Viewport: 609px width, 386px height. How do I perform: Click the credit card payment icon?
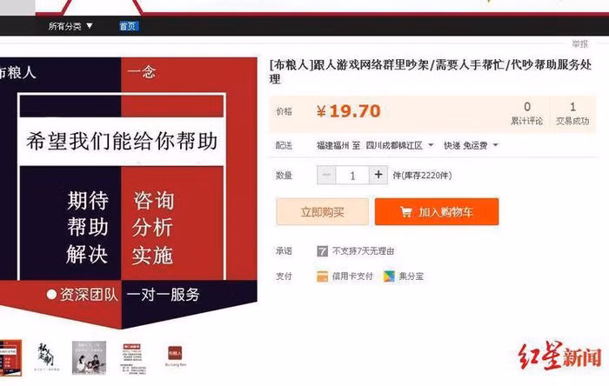pyautogui.click(x=322, y=276)
